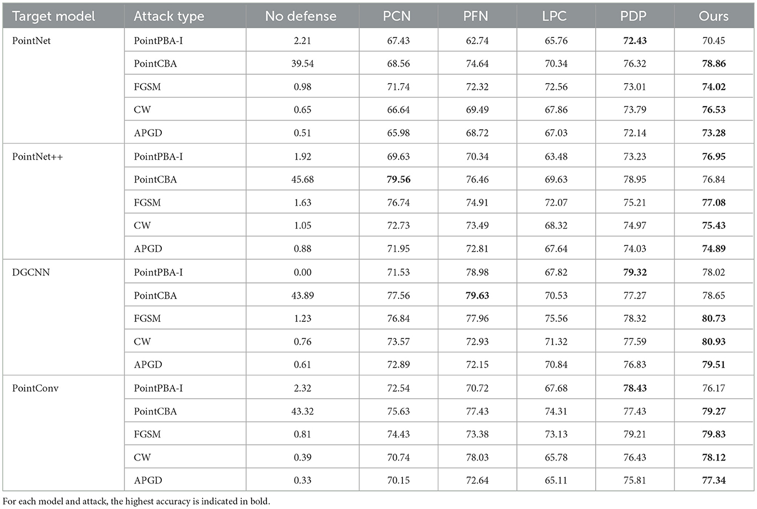
Task: Select the 39.54 No defense value
Action: (302, 64)
